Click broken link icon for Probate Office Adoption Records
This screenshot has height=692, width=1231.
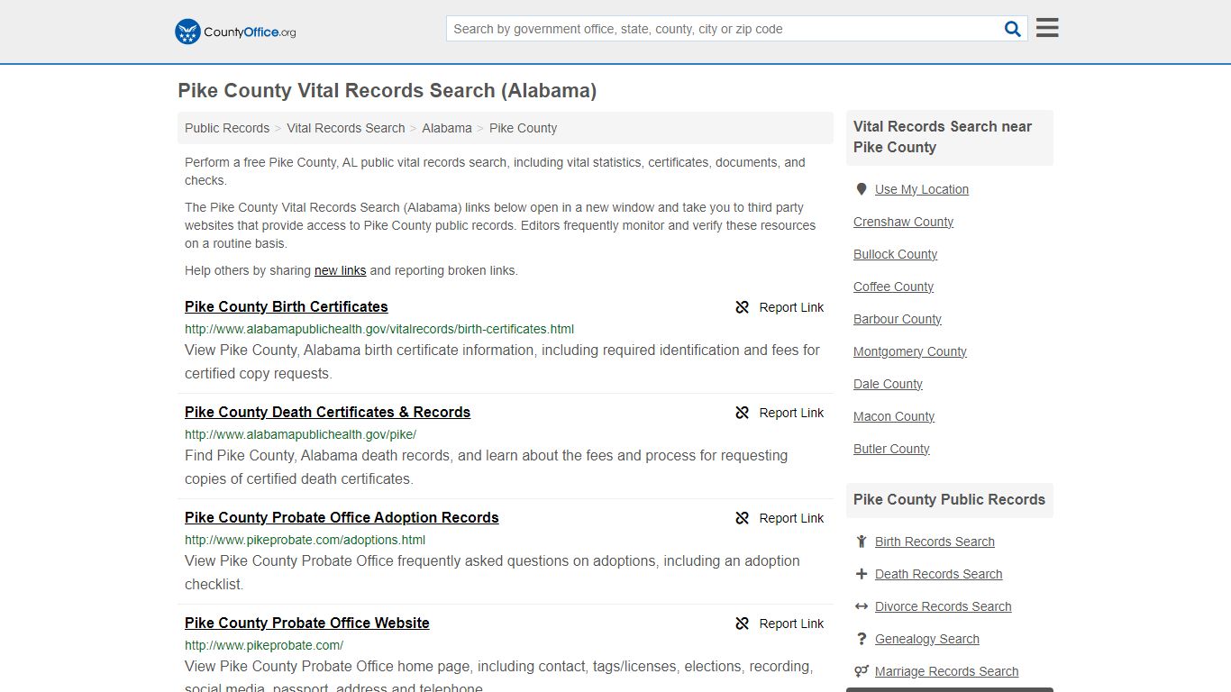743,518
